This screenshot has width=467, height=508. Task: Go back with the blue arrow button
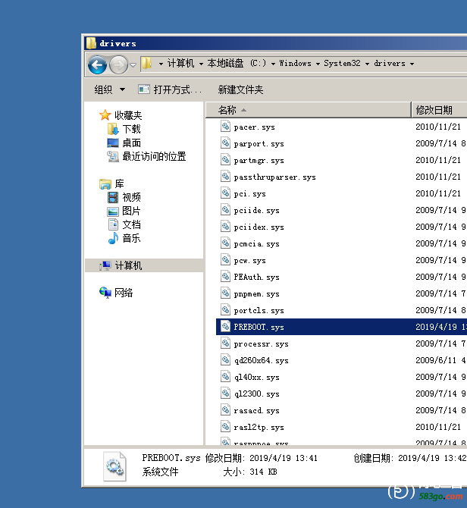[97, 64]
